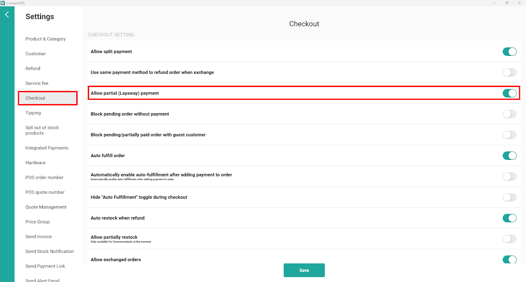Go back using the left arrow icon
Viewport: 526px width, 282px height.
(7, 14)
